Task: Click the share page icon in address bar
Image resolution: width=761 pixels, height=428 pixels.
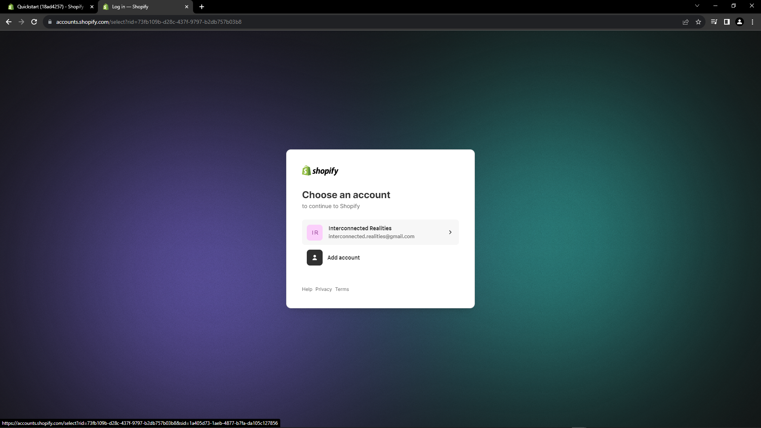Action: pyautogui.click(x=686, y=22)
